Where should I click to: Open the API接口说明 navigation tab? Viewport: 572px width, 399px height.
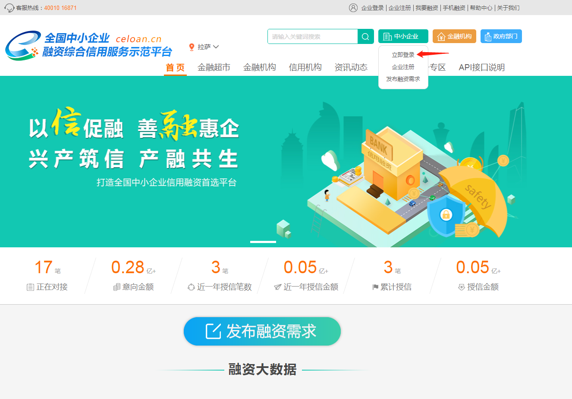(x=482, y=67)
